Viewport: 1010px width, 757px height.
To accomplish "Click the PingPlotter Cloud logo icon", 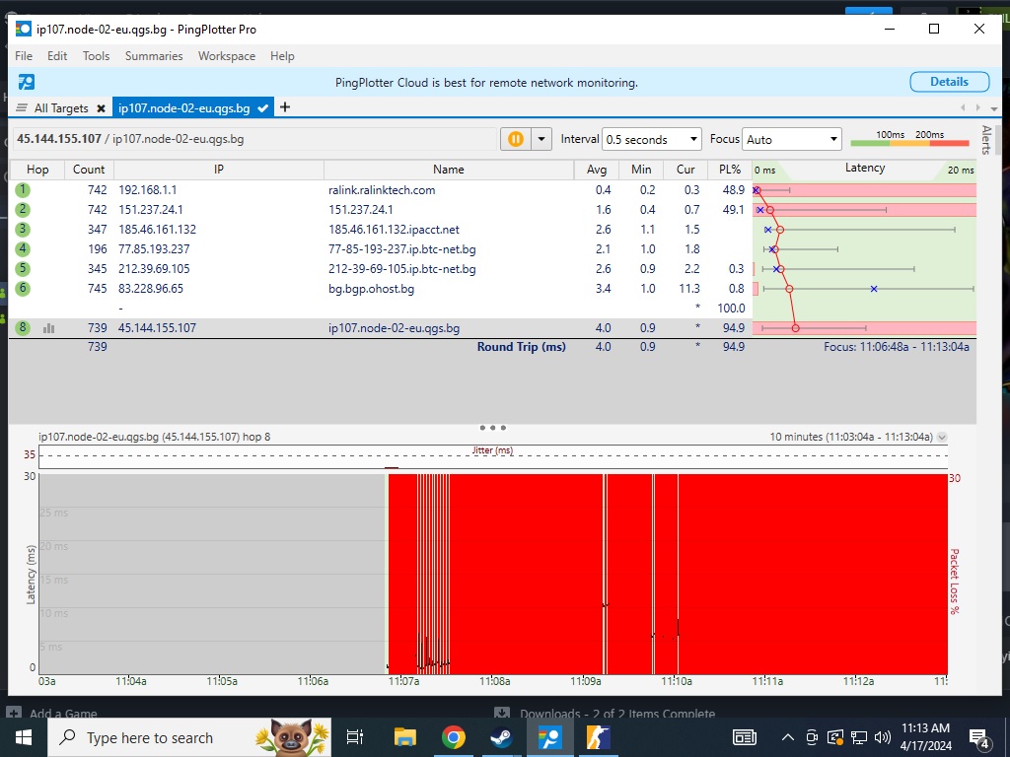I will pyautogui.click(x=27, y=82).
